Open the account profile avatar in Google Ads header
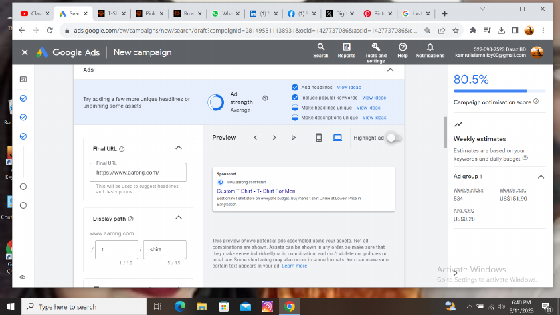 537,52
